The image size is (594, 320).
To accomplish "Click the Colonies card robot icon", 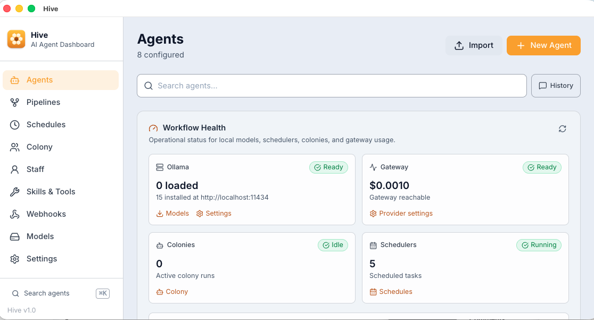I will click(160, 245).
